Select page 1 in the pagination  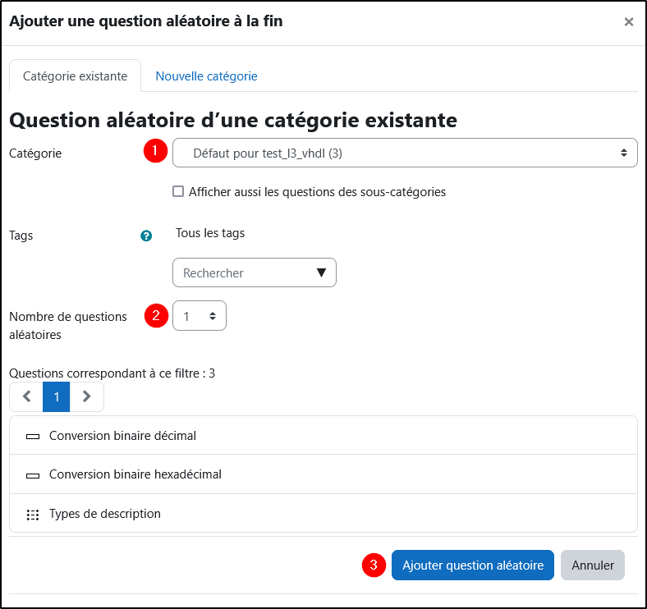tap(56, 396)
